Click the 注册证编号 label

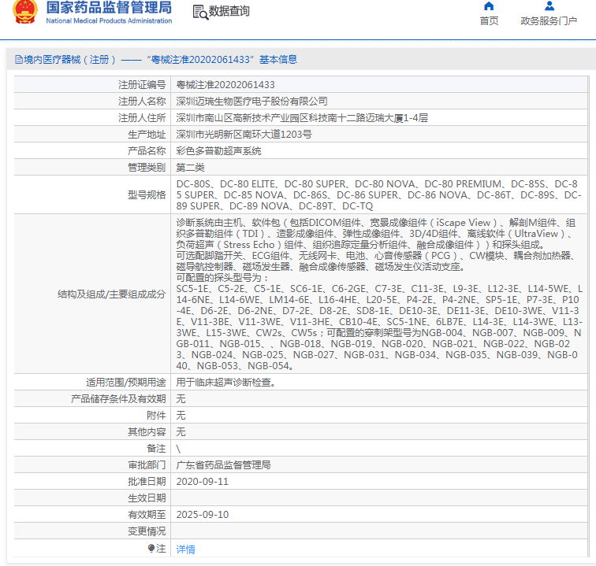coord(142,85)
